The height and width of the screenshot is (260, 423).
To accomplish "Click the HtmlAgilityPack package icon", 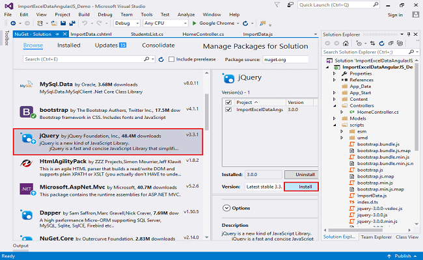I will (x=27, y=164).
